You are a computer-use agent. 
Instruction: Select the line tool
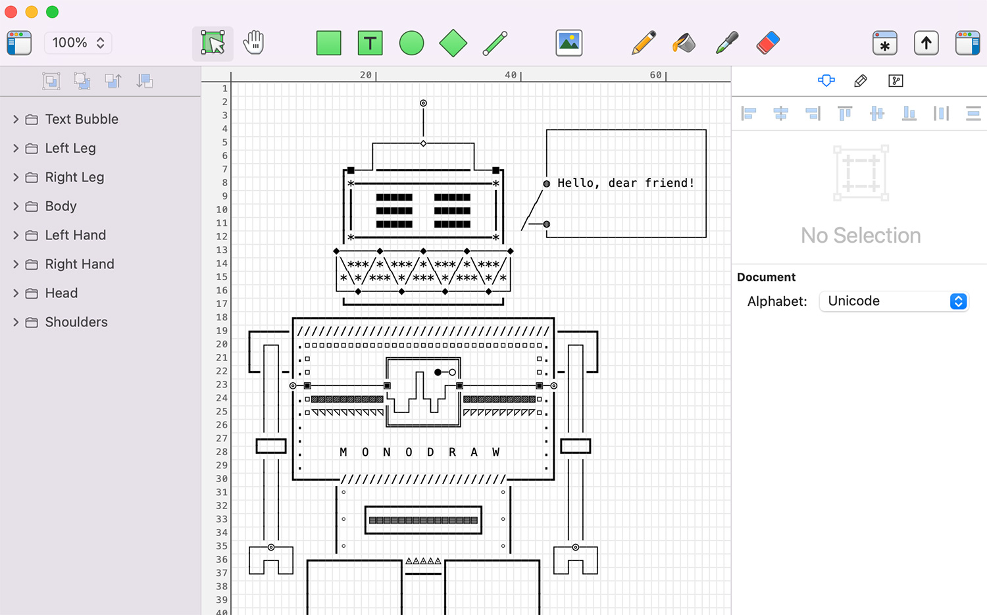coord(495,43)
